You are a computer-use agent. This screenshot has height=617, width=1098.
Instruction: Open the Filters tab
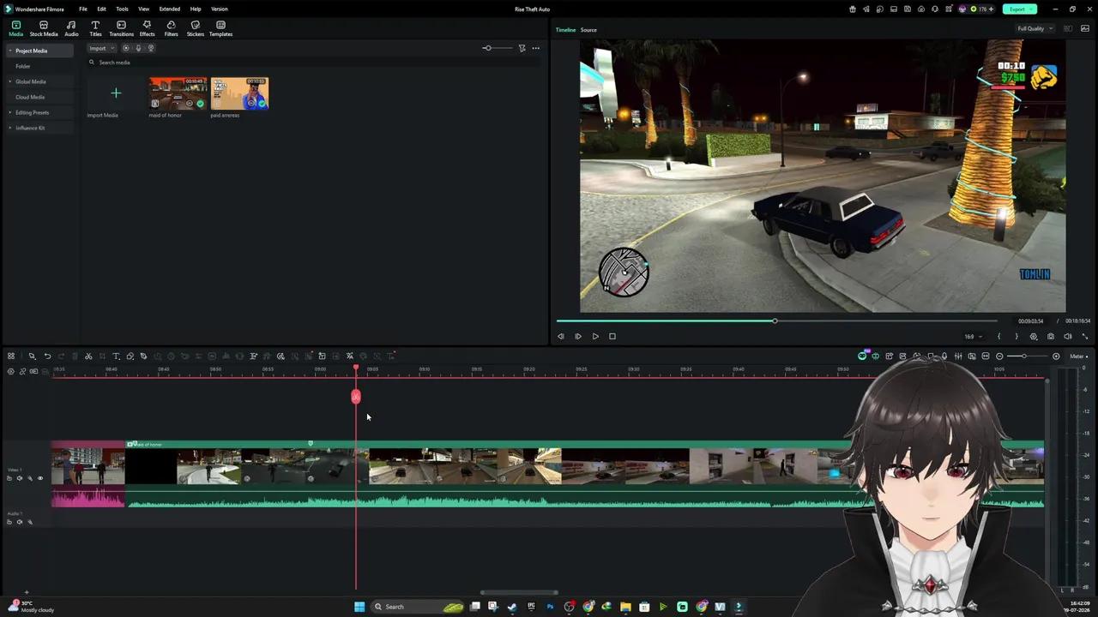tap(171, 28)
